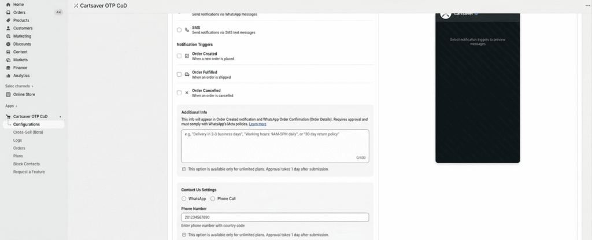The height and width of the screenshot is (240, 592).
Task: Open Online Store channel icon
Action: [x=8, y=94]
